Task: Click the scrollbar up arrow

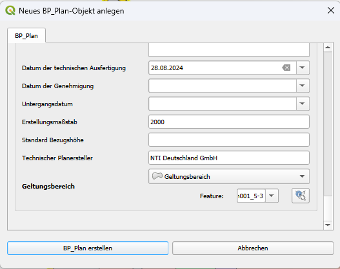Action: coord(328,48)
